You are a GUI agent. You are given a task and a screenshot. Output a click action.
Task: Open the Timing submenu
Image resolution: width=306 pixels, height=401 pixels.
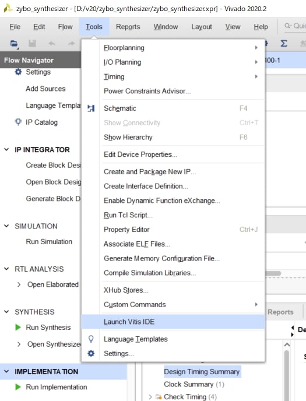[x=173, y=76]
